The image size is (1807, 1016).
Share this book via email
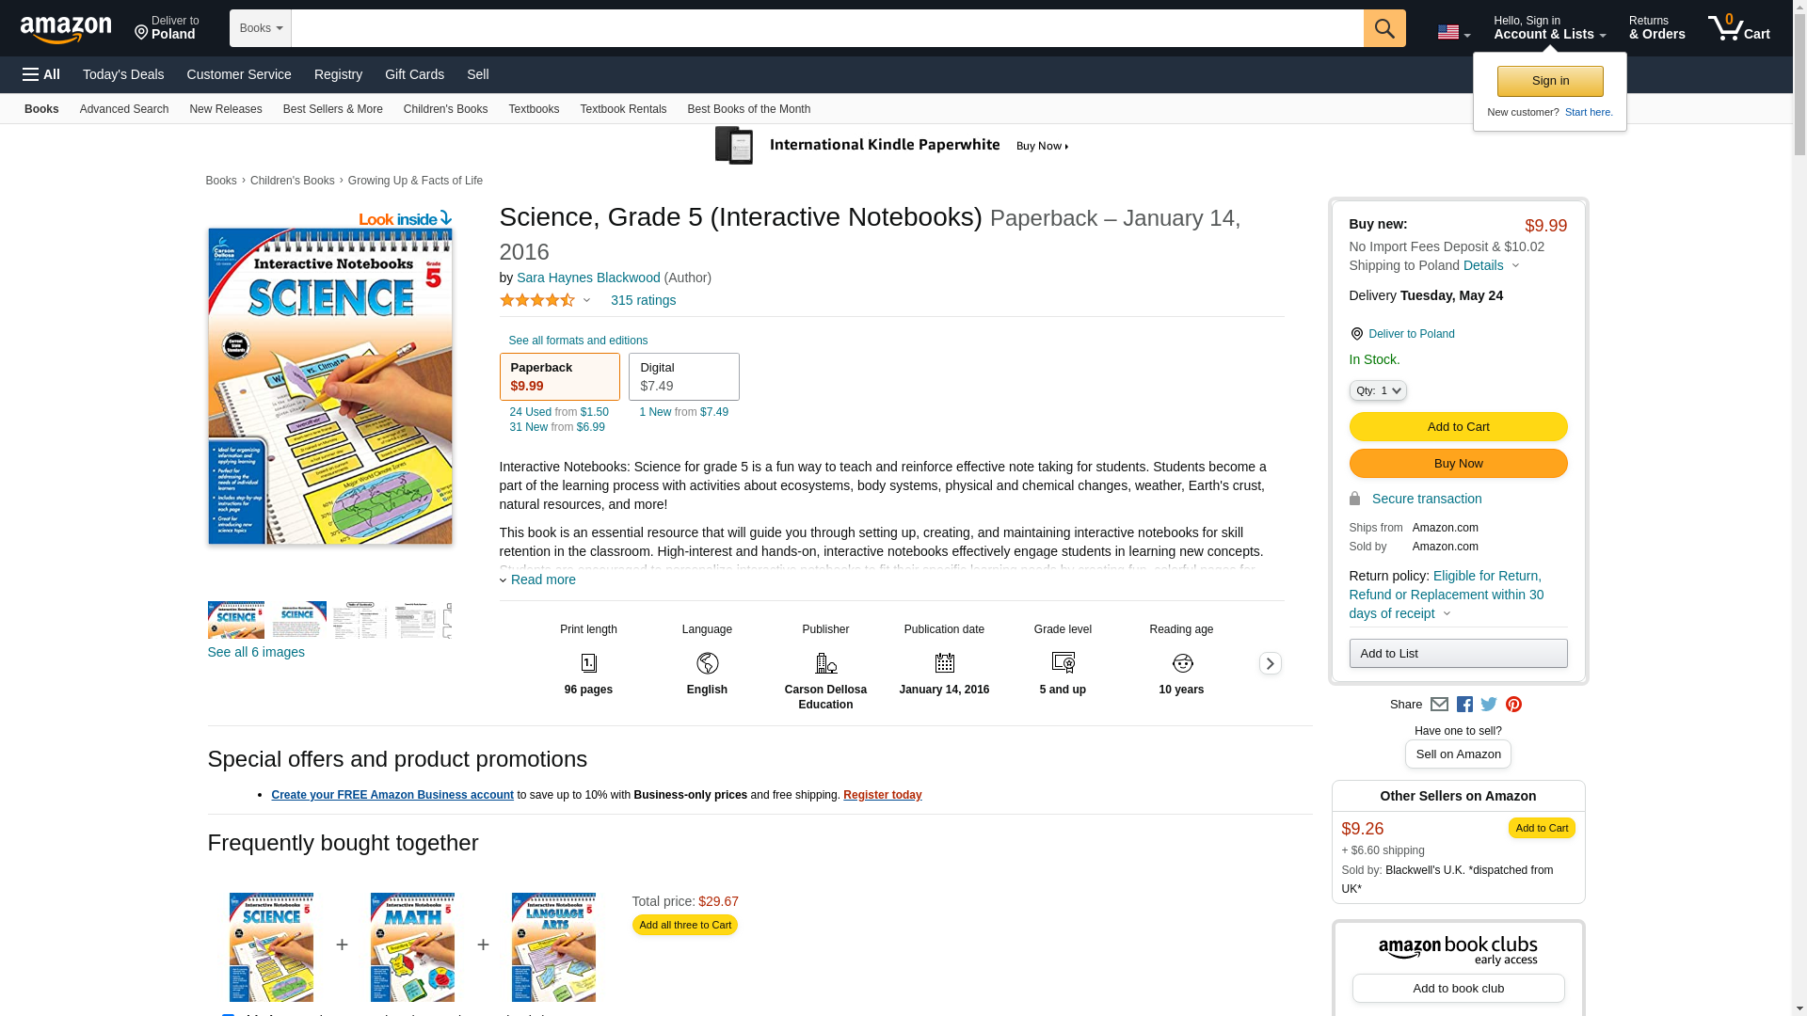point(1439,705)
